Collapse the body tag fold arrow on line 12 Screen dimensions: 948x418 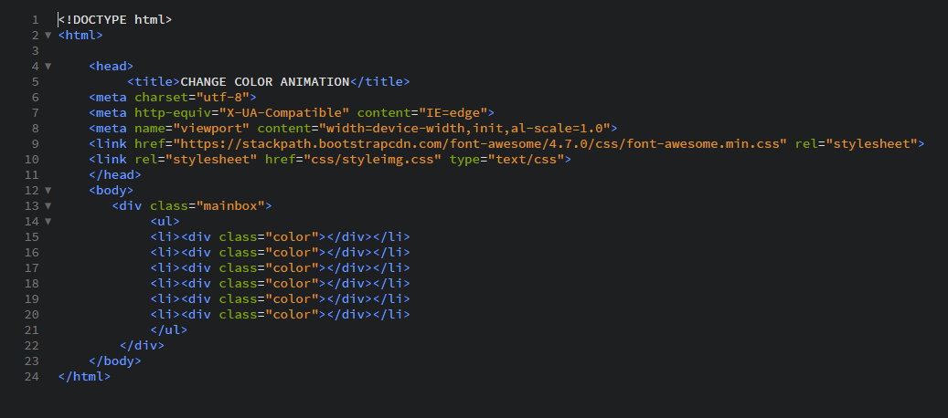coord(48,191)
